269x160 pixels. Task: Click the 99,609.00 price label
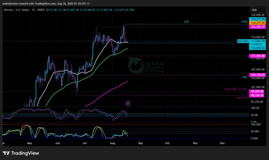258,91
